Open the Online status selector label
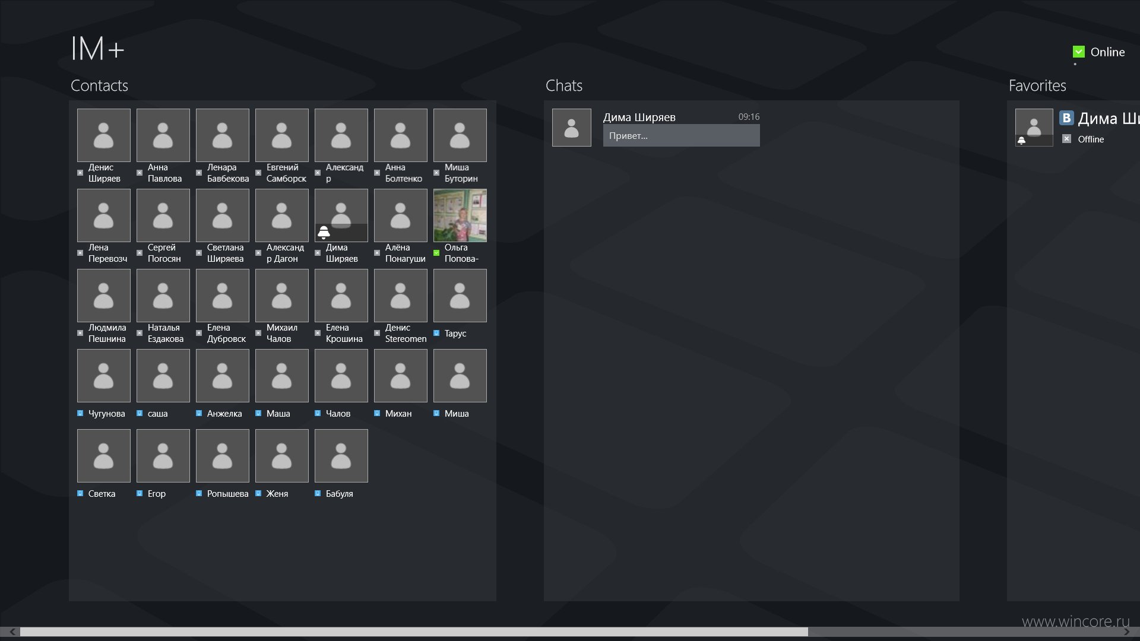 1107,52
